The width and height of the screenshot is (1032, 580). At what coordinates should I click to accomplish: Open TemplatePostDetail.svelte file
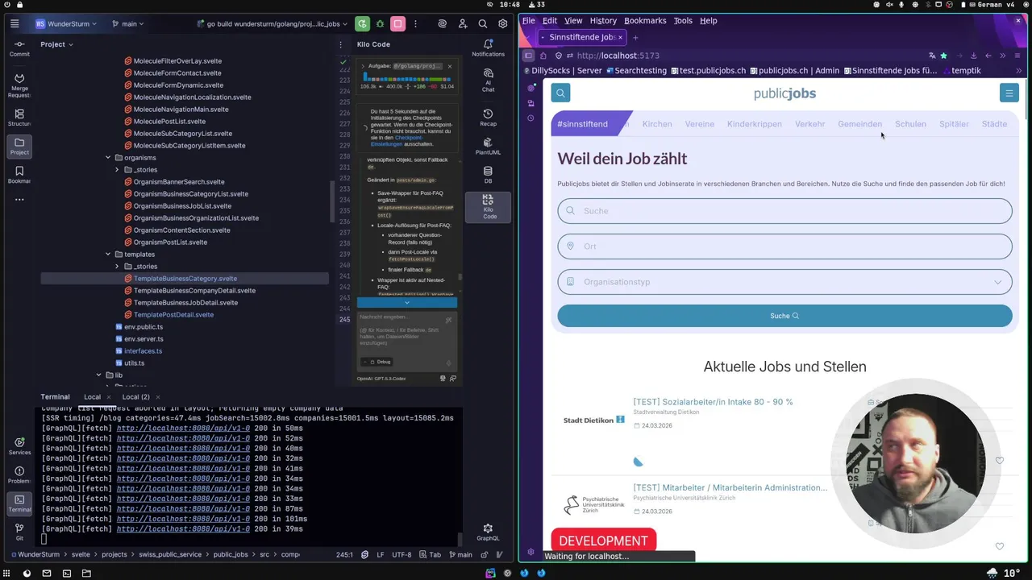(173, 315)
